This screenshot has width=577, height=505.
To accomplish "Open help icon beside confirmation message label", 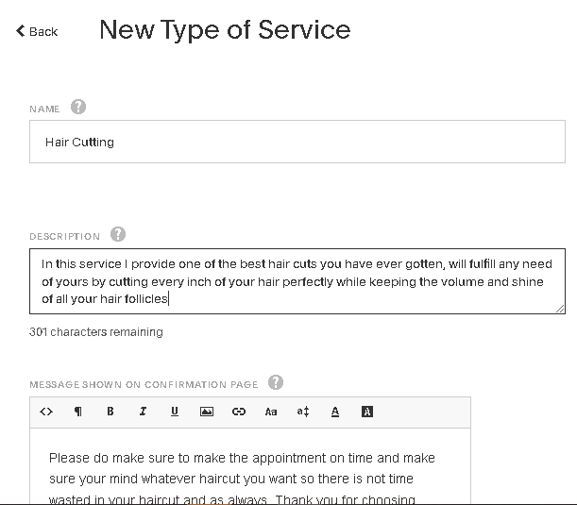I will click(276, 382).
